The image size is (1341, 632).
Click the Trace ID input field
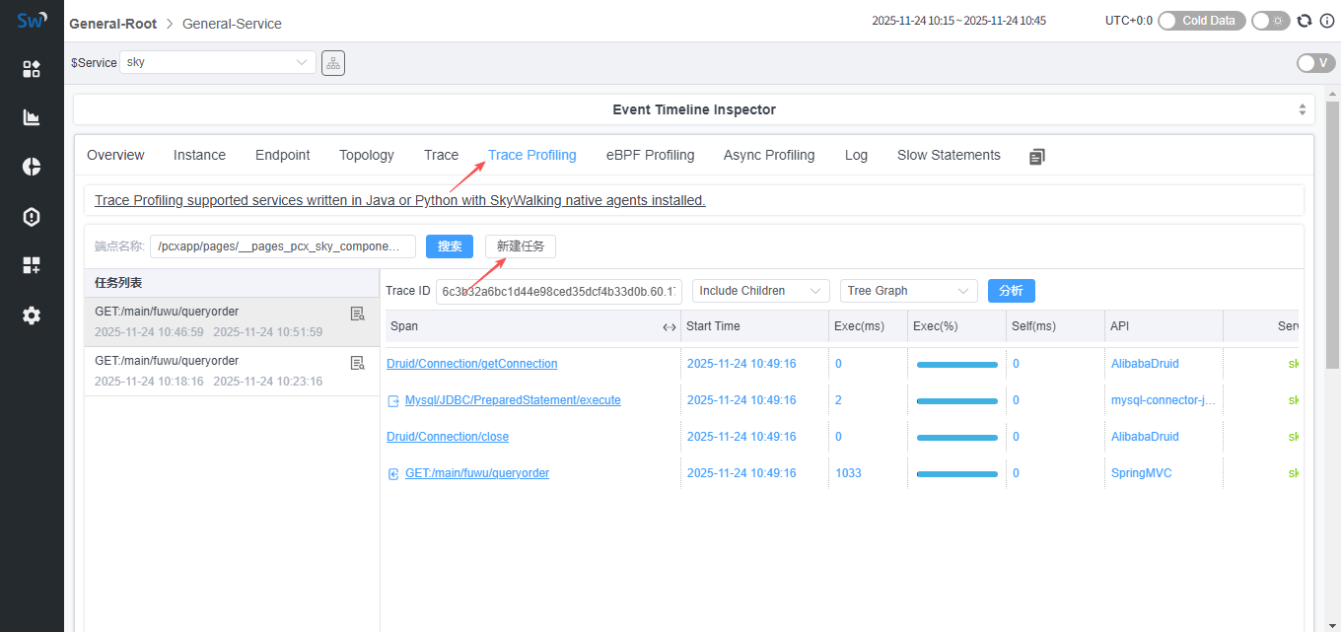[x=558, y=291]
